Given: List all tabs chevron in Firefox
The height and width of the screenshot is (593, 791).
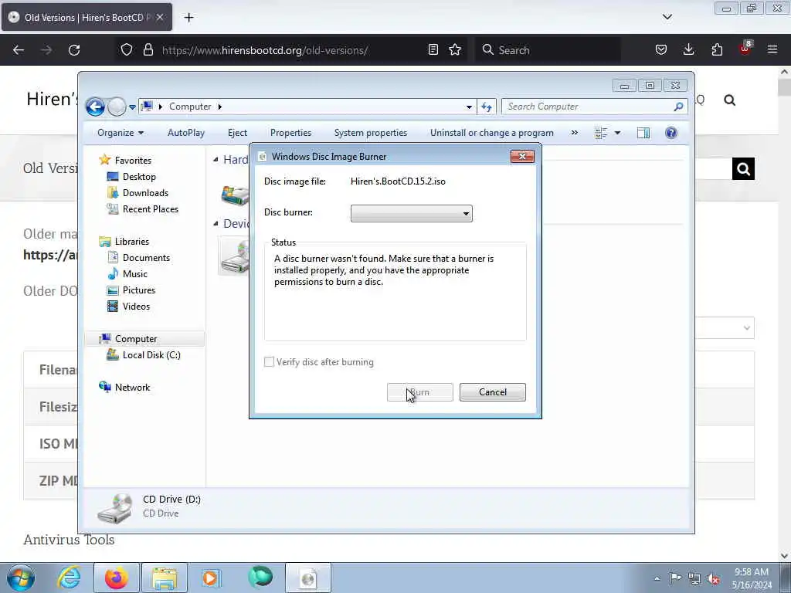Looking at the screenshot, I should point(667,17).
